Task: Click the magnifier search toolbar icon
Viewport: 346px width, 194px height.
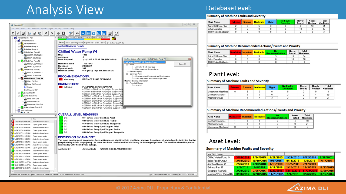Action: [x=83, y=33]
